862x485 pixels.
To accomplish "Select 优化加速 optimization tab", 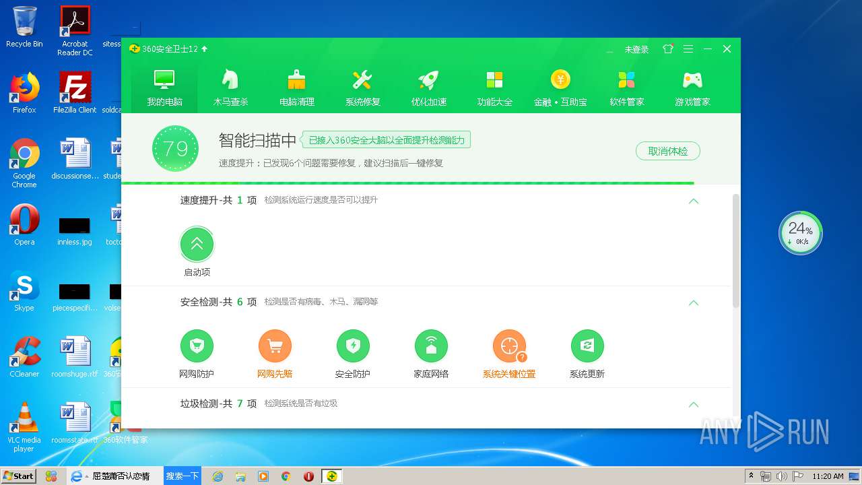I will (428, 88).
